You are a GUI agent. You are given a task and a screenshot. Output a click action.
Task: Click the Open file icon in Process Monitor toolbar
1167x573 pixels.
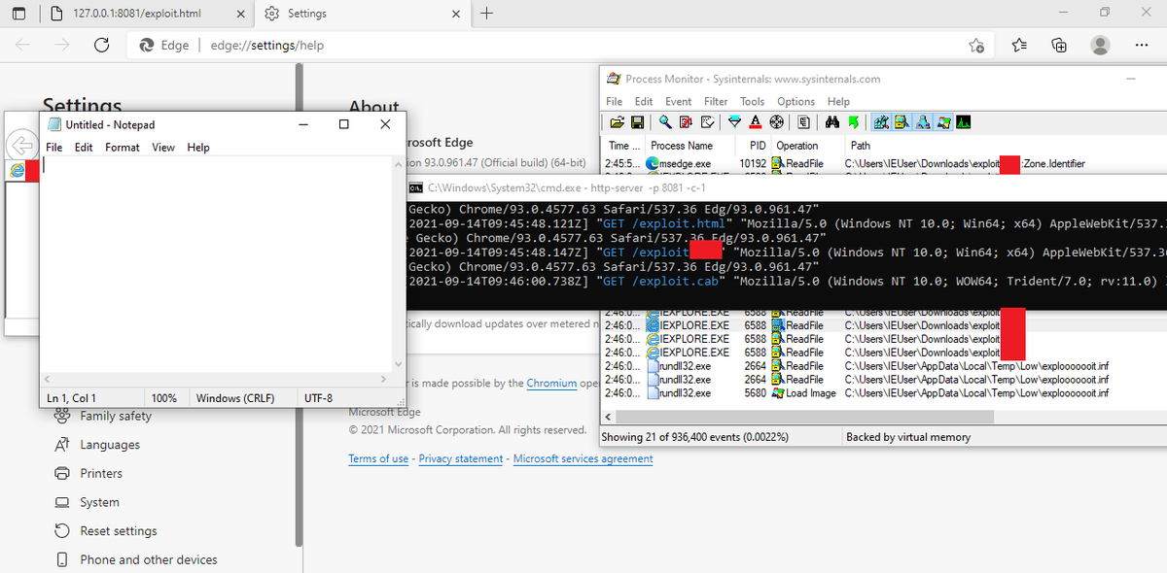[x=618, y=122]
